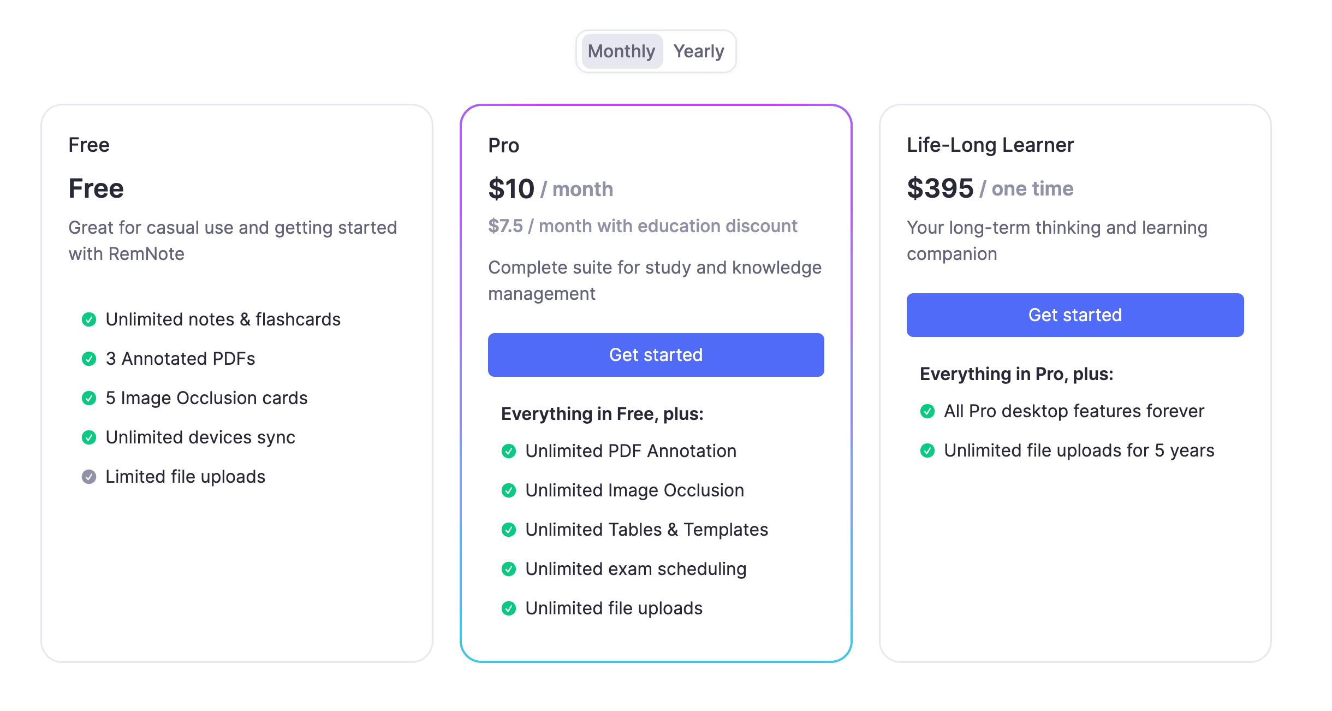Click the education discount pricing text

pyautogui.click(x=643, y=226)
